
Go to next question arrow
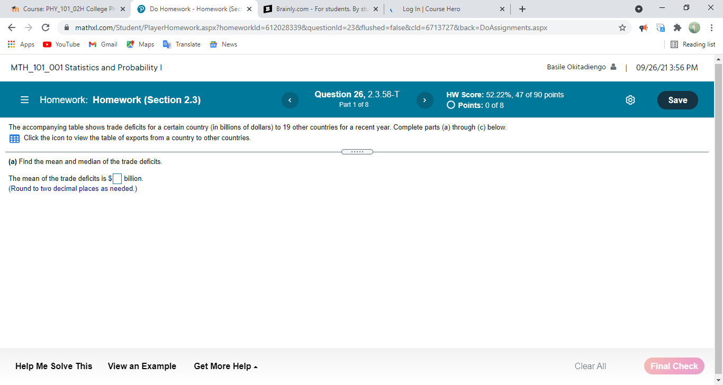pos(425,100)
